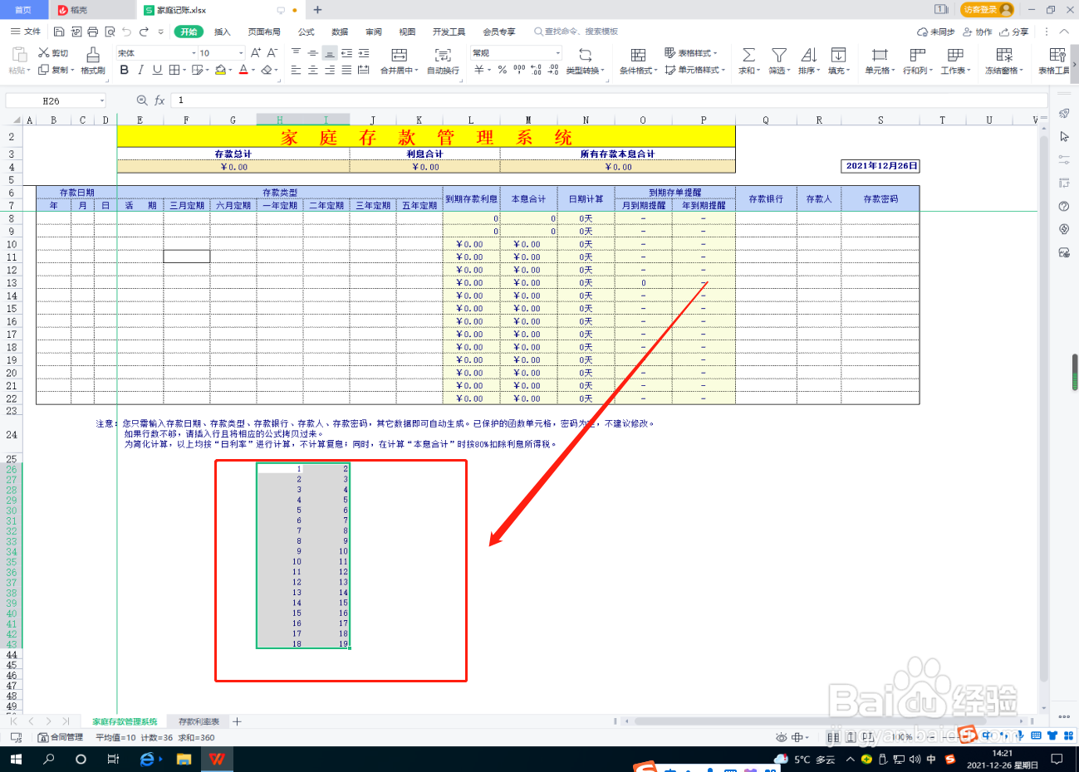Open the 文件 file menu

[26, 32]
